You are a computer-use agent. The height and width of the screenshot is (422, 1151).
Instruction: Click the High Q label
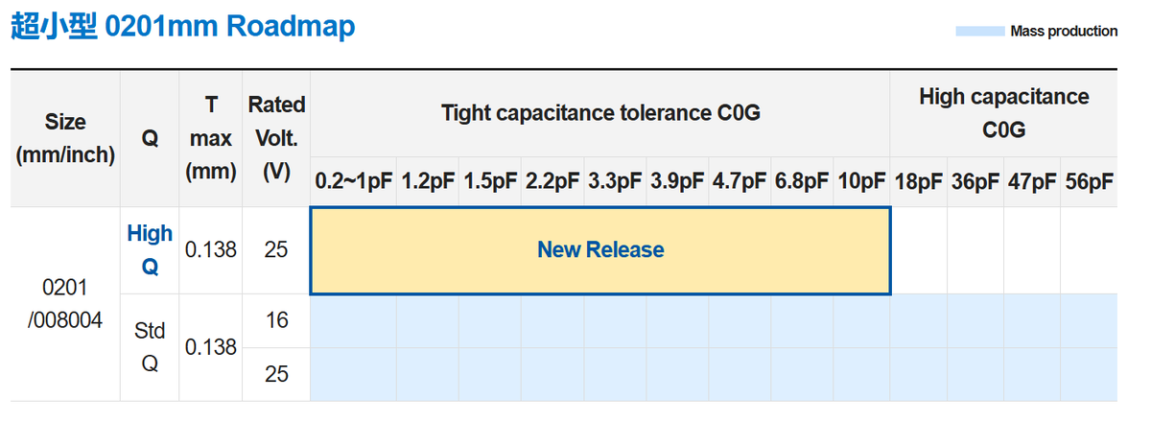pyautogui.click(x=150, y=249)
